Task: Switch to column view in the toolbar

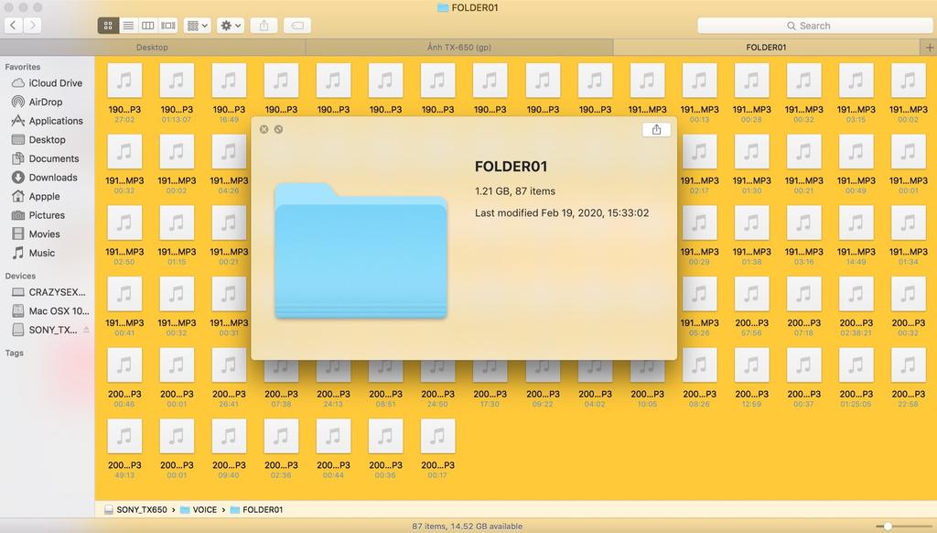Action: tap(147, 25)
